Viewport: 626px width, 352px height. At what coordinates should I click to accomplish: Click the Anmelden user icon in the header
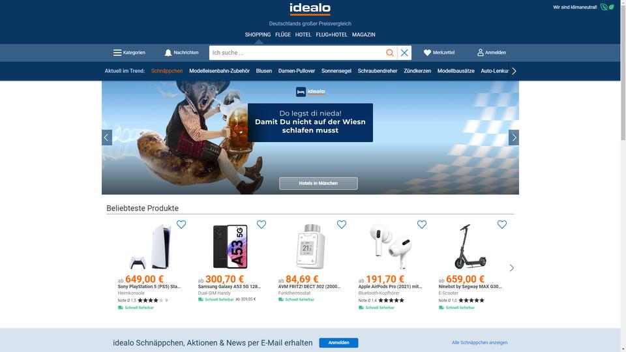click(x=481, y=53)
